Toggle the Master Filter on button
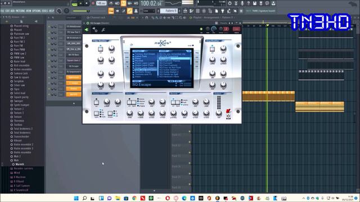The height and width of the screenshot is (202, 360). click(96, 102)
